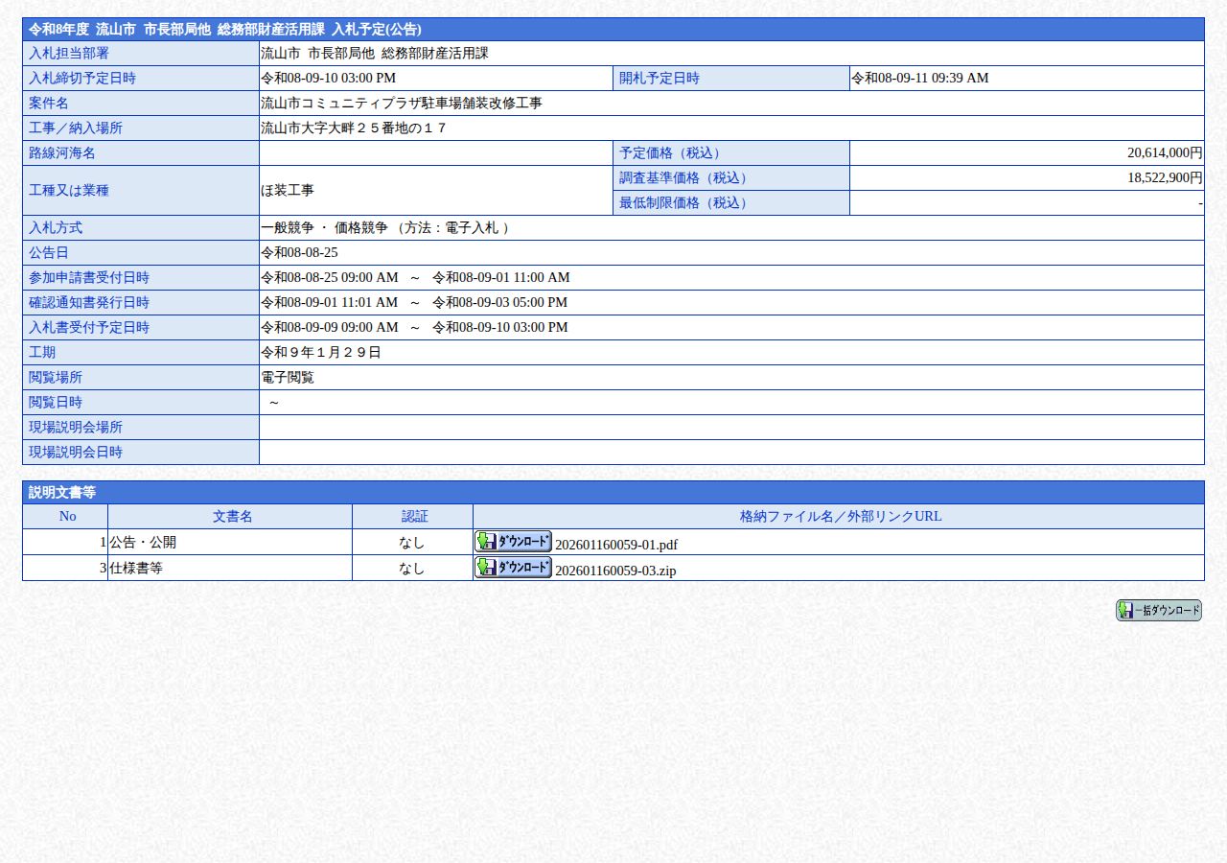
Task: Download the 202601160059-03.zip file
Action: [513, 568]
